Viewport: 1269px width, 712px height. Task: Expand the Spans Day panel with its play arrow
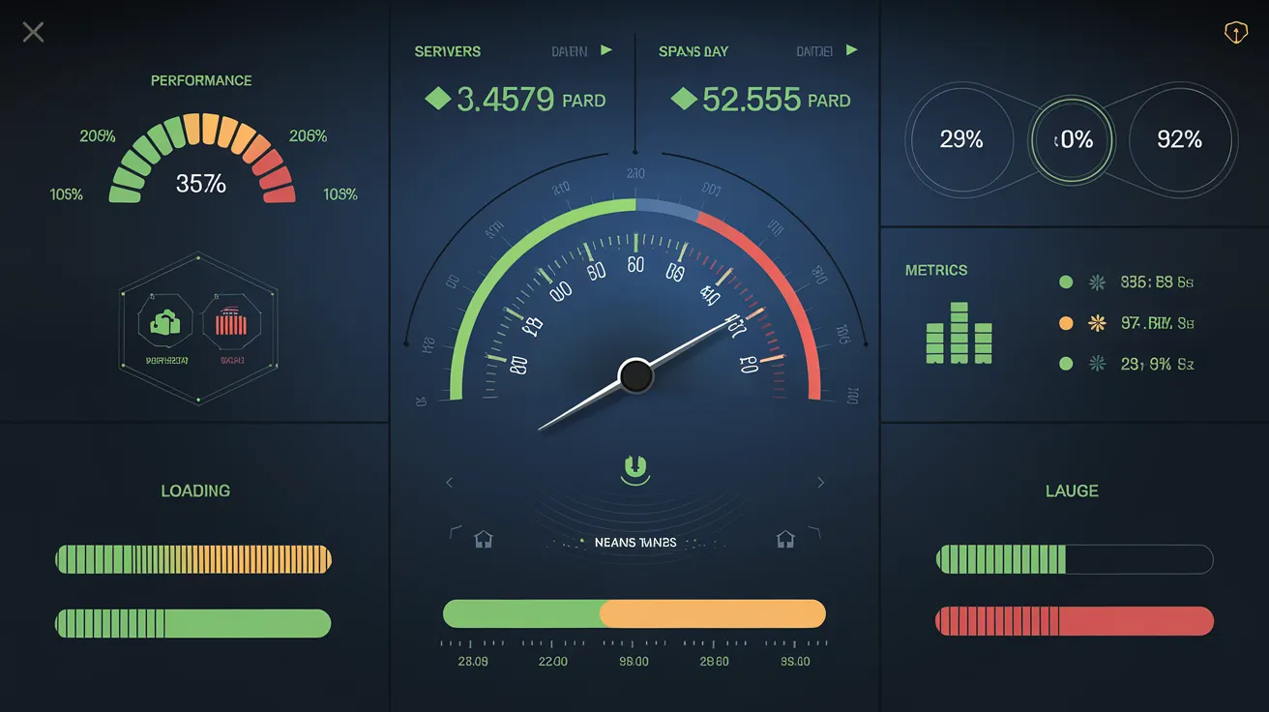[x=851, y=50]
